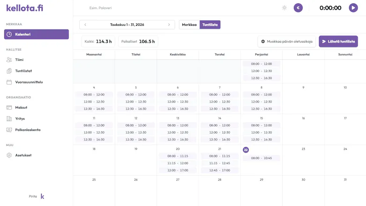Image resolution: width=366 pixels, height=206 pixels.
Task: Switch to Merkkaa tab
Action: coord(189,24)
